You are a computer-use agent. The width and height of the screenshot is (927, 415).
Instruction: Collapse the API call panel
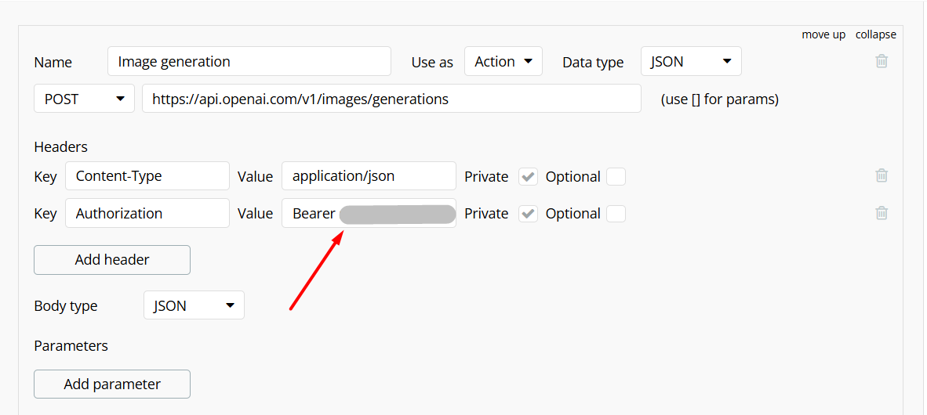point(875,34)
